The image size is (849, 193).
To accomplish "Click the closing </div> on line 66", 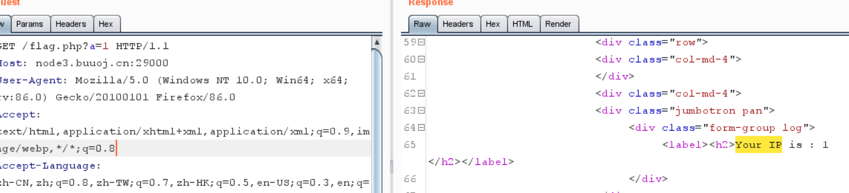I will point(648,179).
